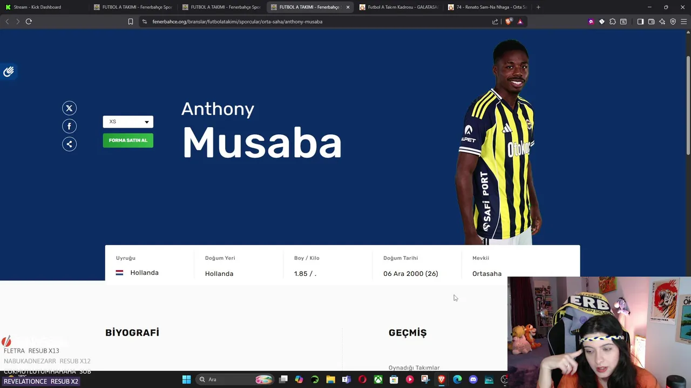
Task: Click birth date 06 Ara 2000 (26)
Action: coord(411,274)
